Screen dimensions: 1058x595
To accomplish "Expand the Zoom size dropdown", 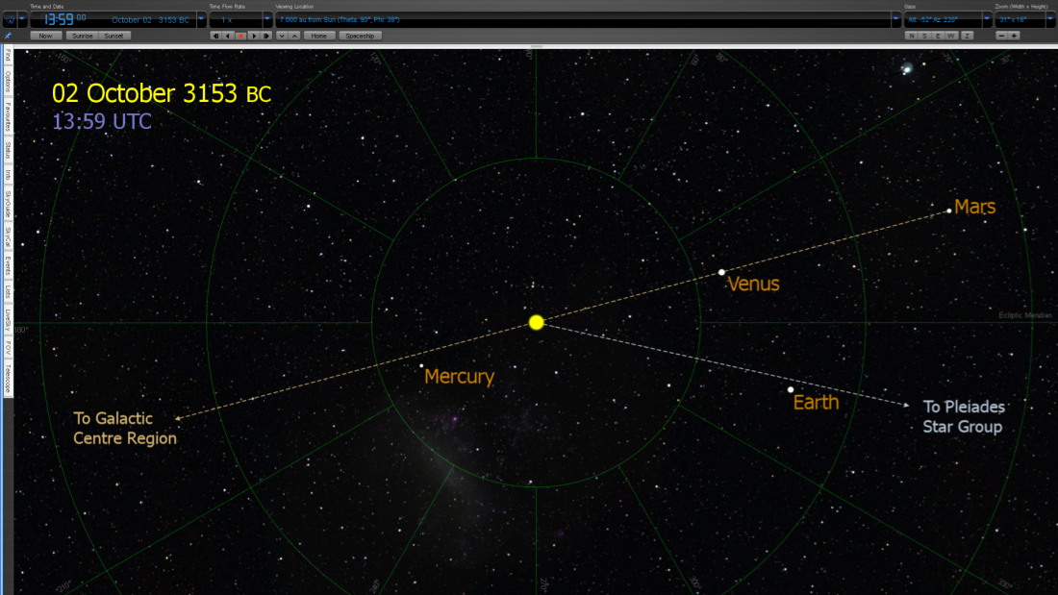I will click(1050, 19).
